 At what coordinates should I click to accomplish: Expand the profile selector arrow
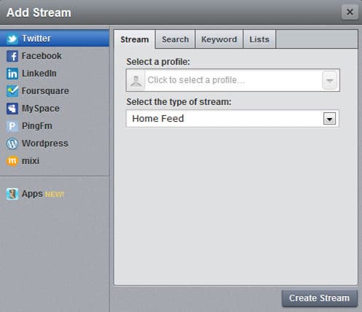pos(329,80)
